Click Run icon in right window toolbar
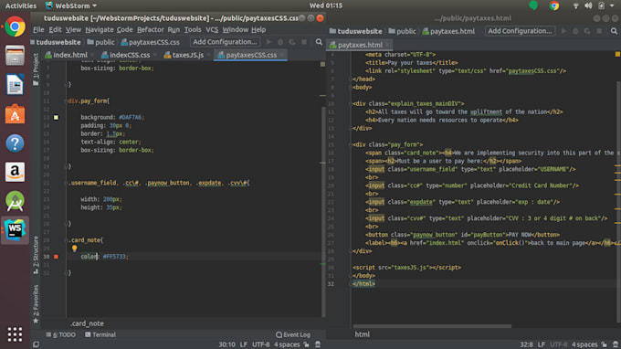The height and width of the screenshot is (349, 621). coord(563,31)
